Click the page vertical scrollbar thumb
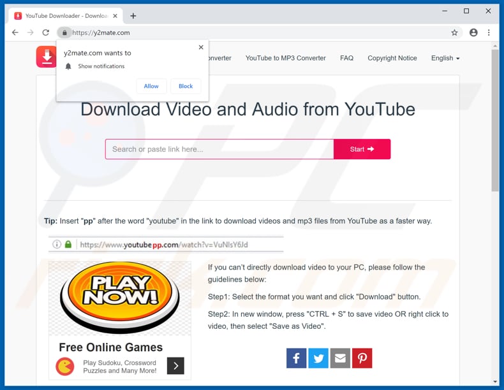Image resolution: width=504 pixels, height=390 pixels. (495, 120)
